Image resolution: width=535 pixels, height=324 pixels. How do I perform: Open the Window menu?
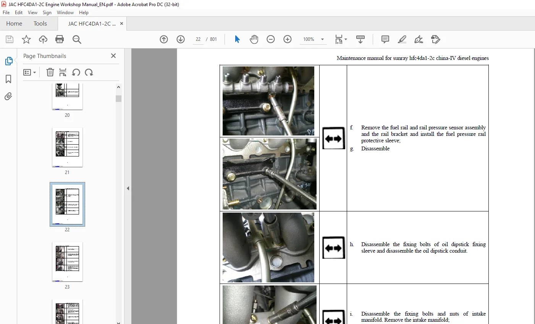(65, 13)
